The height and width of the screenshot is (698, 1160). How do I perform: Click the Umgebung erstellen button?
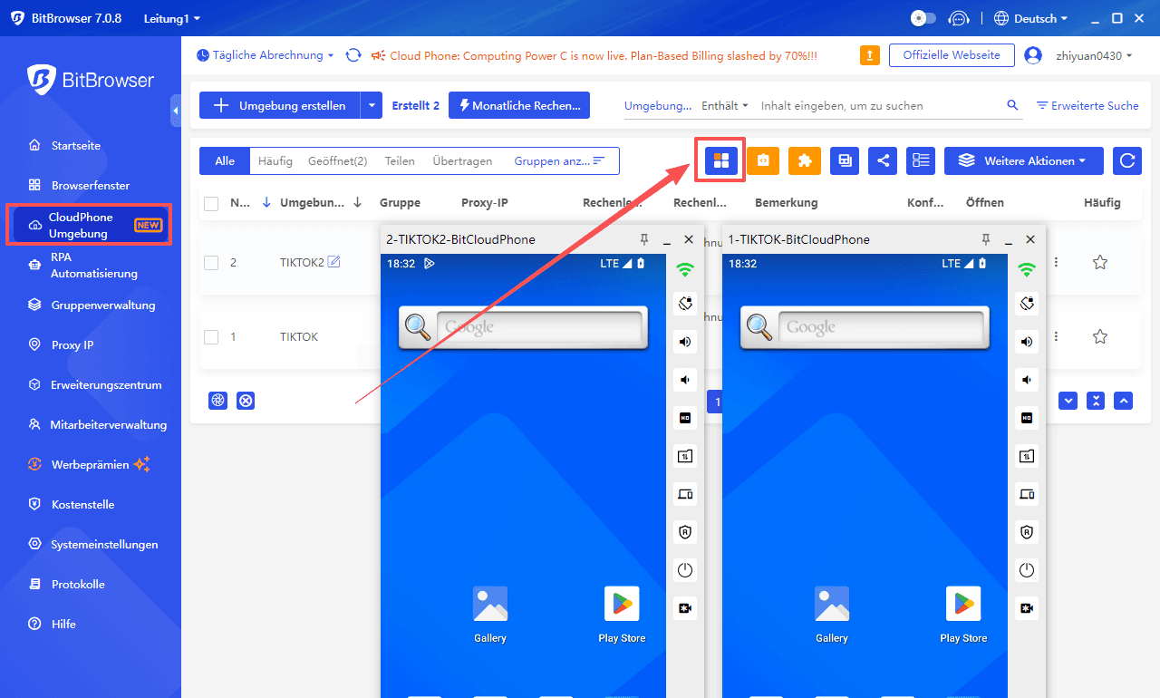tap(279, 106)
